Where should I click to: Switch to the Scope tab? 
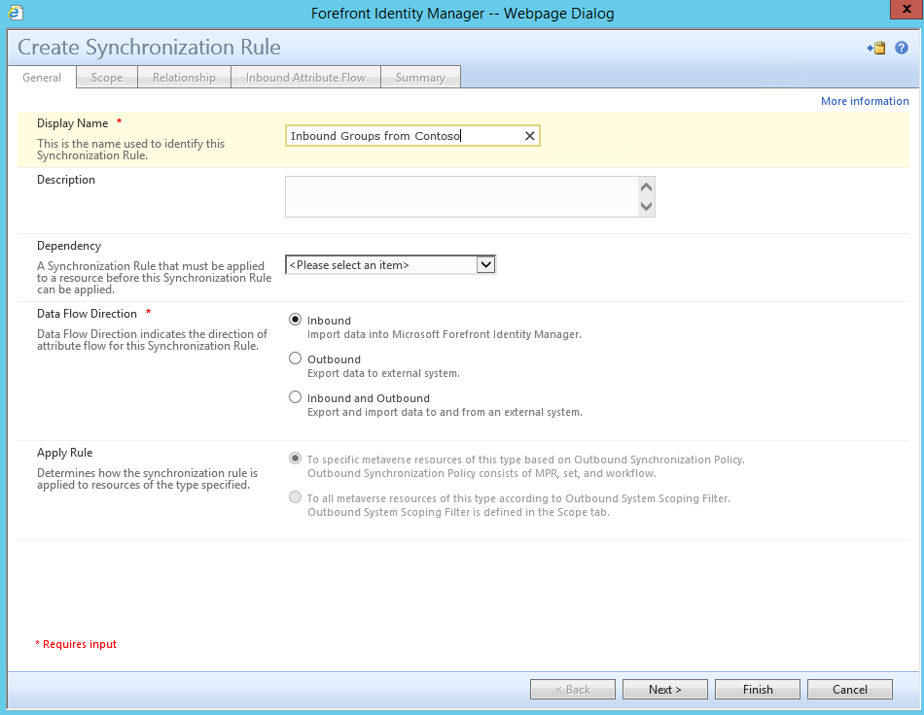[107, 78]
